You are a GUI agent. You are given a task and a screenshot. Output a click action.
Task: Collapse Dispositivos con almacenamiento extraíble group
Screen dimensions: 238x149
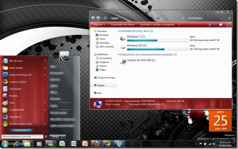[119, 55]
